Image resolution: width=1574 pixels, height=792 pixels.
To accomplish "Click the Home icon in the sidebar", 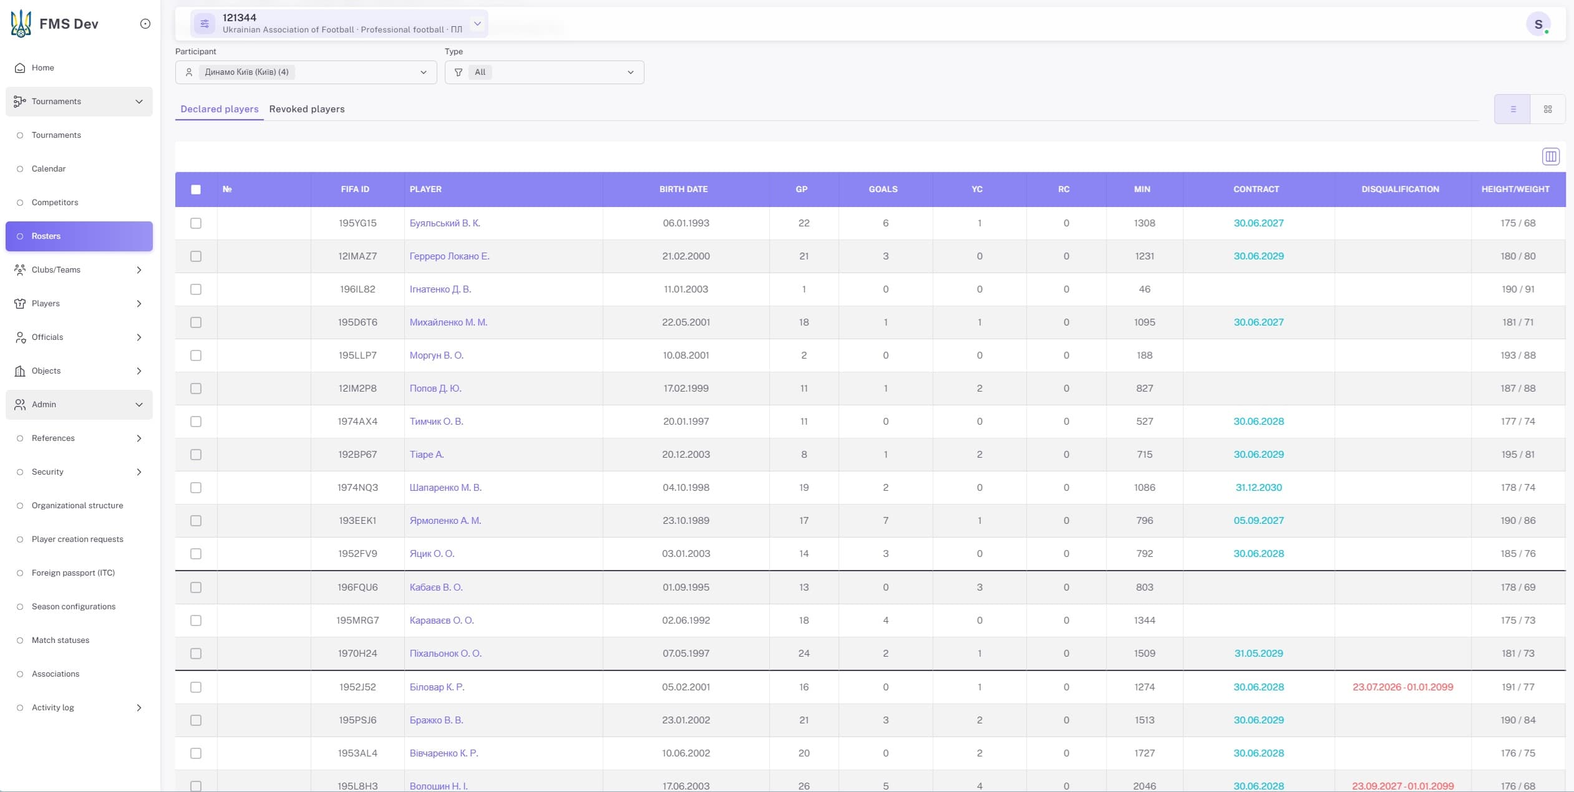I will [20, 67].
